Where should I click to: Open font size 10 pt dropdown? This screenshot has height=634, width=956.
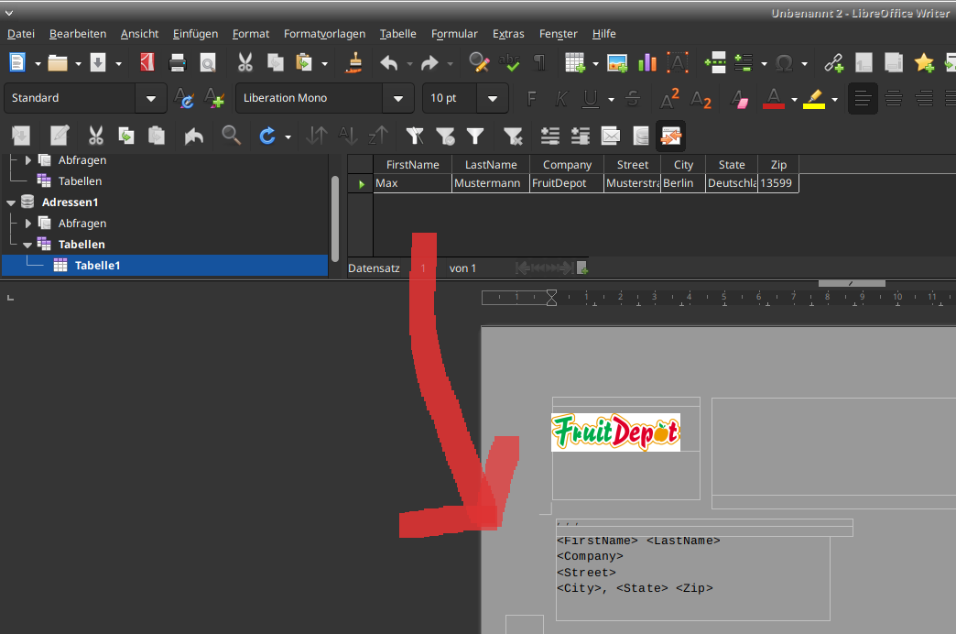pos(493,98)
